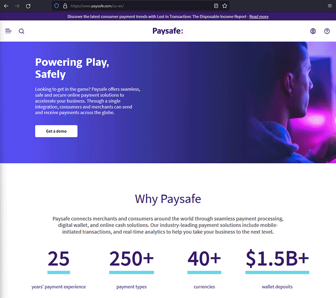Click the search magnifier icon
This screenshot has height=298, width=336.
(x=21, y=31)
